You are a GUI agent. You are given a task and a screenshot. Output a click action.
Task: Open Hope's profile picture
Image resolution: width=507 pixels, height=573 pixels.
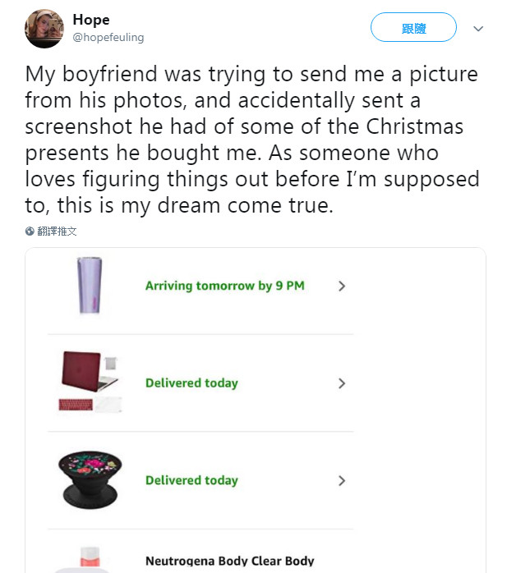pos(44,29)
